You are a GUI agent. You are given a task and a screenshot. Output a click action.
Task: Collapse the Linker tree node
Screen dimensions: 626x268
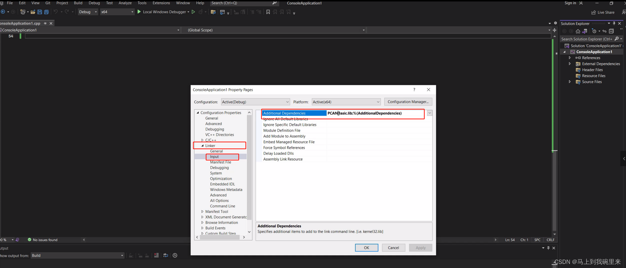coord(203,146)
